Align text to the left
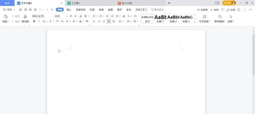 (x=94, y=21)
